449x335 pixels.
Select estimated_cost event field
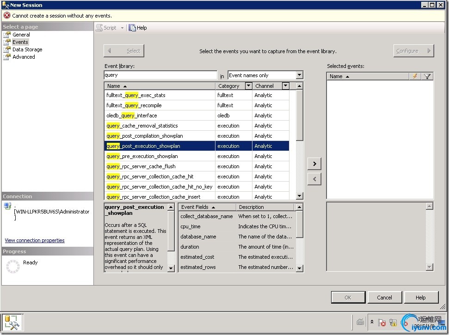pyautogui.click(x=197, y=257)
